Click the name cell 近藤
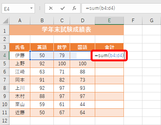Viewport: 161px width, 125px height. 20,113
